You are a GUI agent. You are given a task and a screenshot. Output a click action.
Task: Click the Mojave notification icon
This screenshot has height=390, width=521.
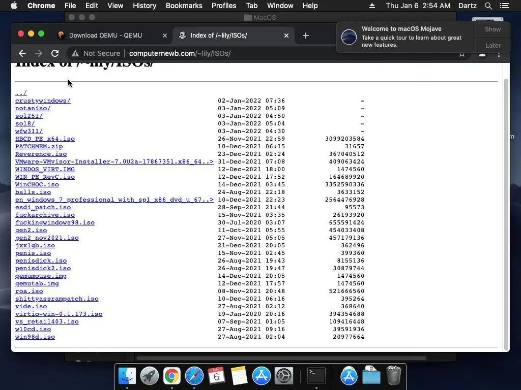[x=349, y=37]
